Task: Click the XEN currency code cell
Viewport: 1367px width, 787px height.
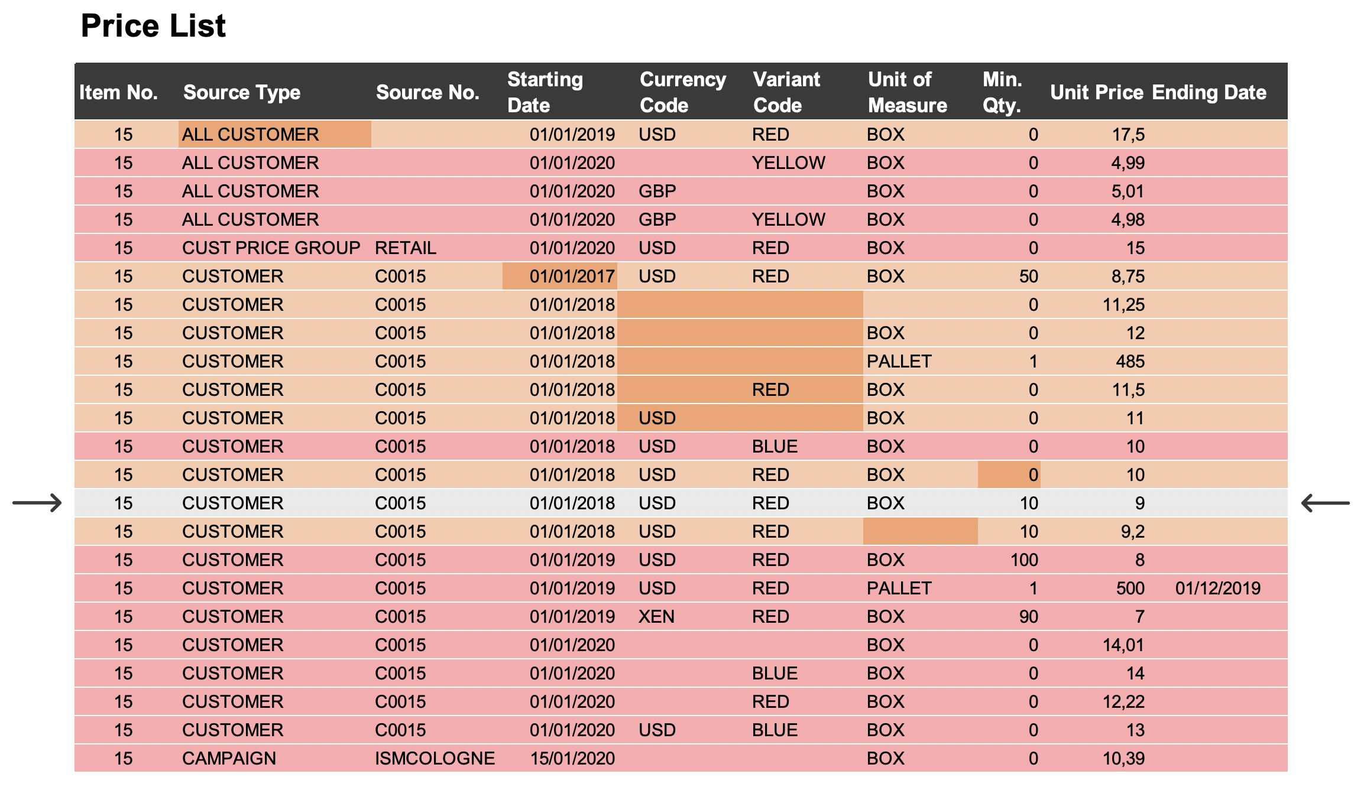Action: [x=656, y=616]
